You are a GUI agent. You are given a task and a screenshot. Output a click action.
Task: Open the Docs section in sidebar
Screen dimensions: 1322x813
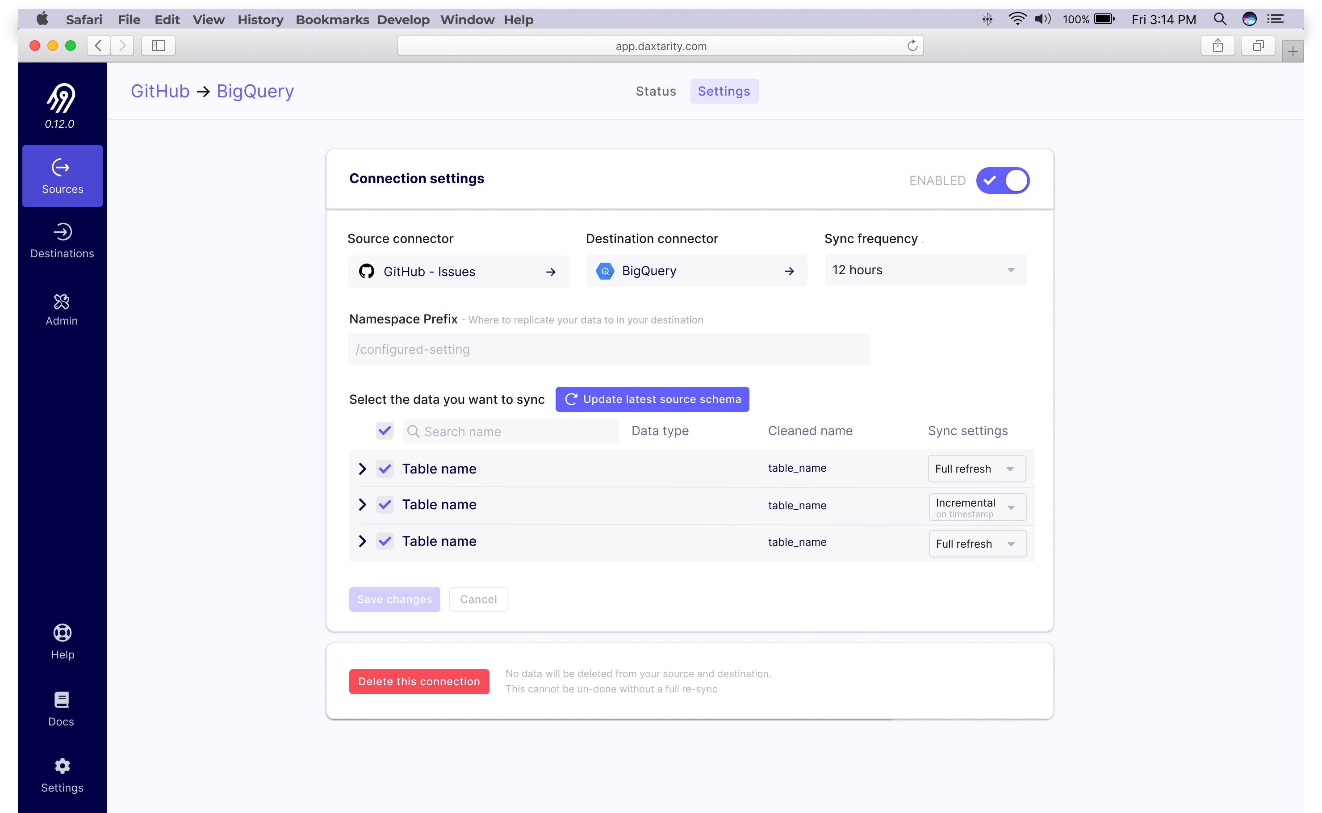(61, 708)
